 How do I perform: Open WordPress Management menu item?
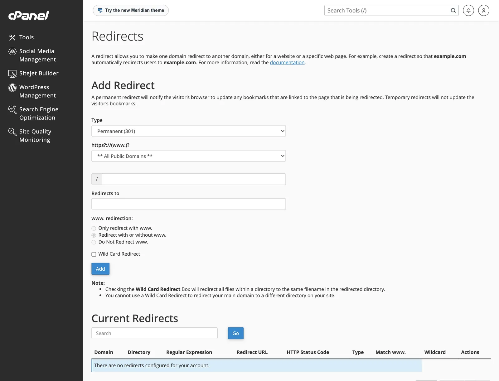tap(37, 91)
